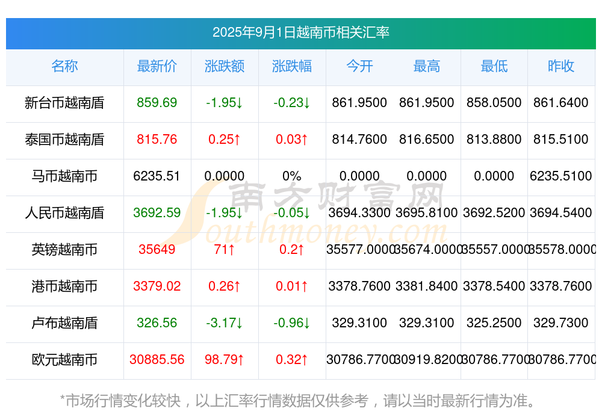The image size is (602, 420).
Task: Click the value 329.3100 under 今开
Action: 359,323
